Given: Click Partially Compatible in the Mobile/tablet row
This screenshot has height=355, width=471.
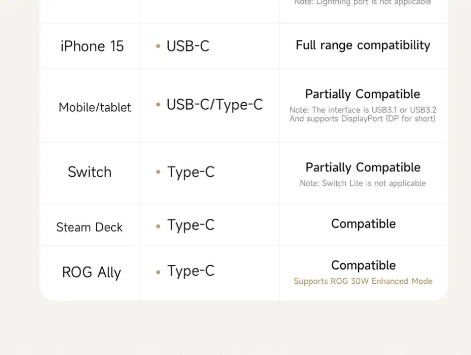Looking at the screenshot, I should pos(363,94).
